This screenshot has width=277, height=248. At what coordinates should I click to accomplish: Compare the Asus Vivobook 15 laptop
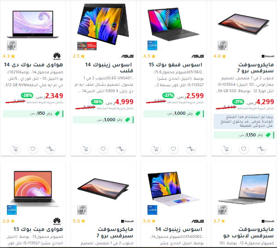coord(191,149)
